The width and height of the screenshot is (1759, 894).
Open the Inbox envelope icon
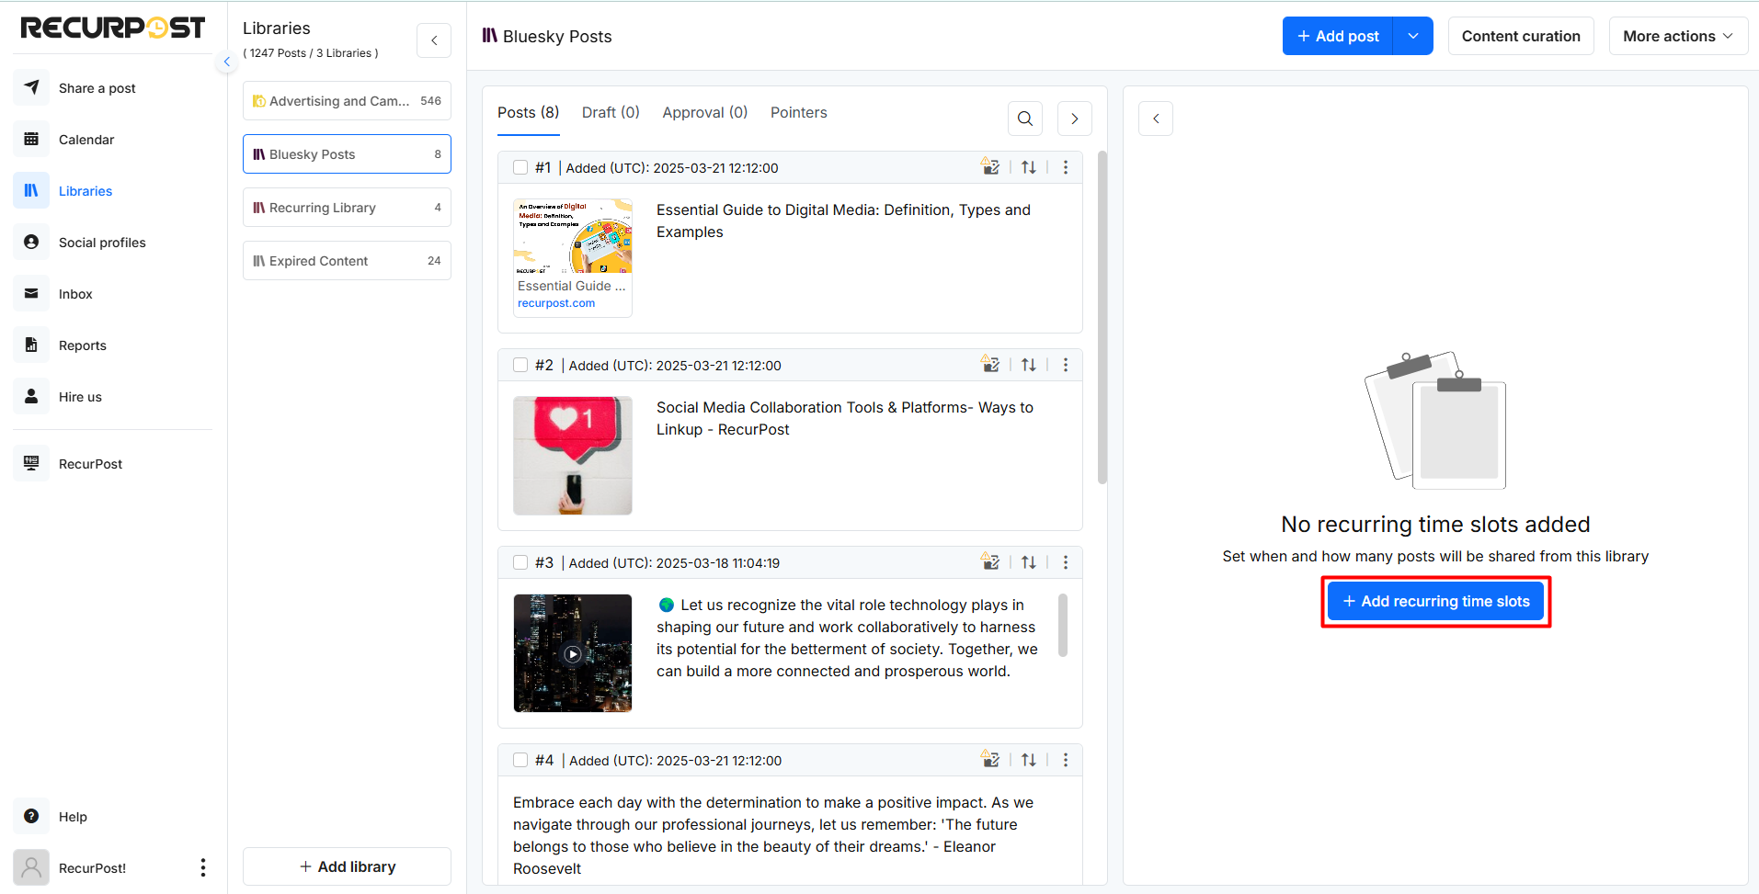pyautogui.click(x=31, y=293)
